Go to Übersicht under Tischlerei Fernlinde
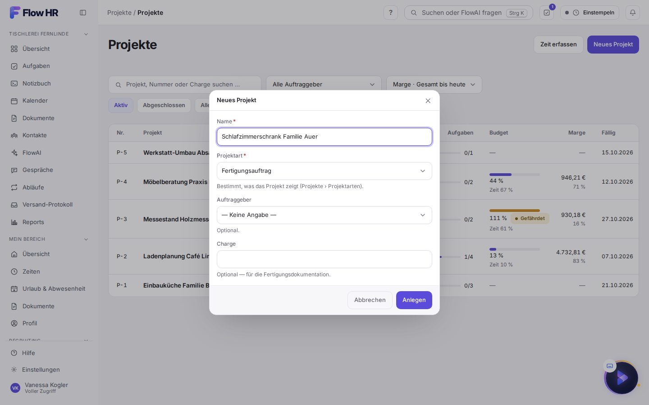Viewport: 649px width, 405px height. click(49, 49)
